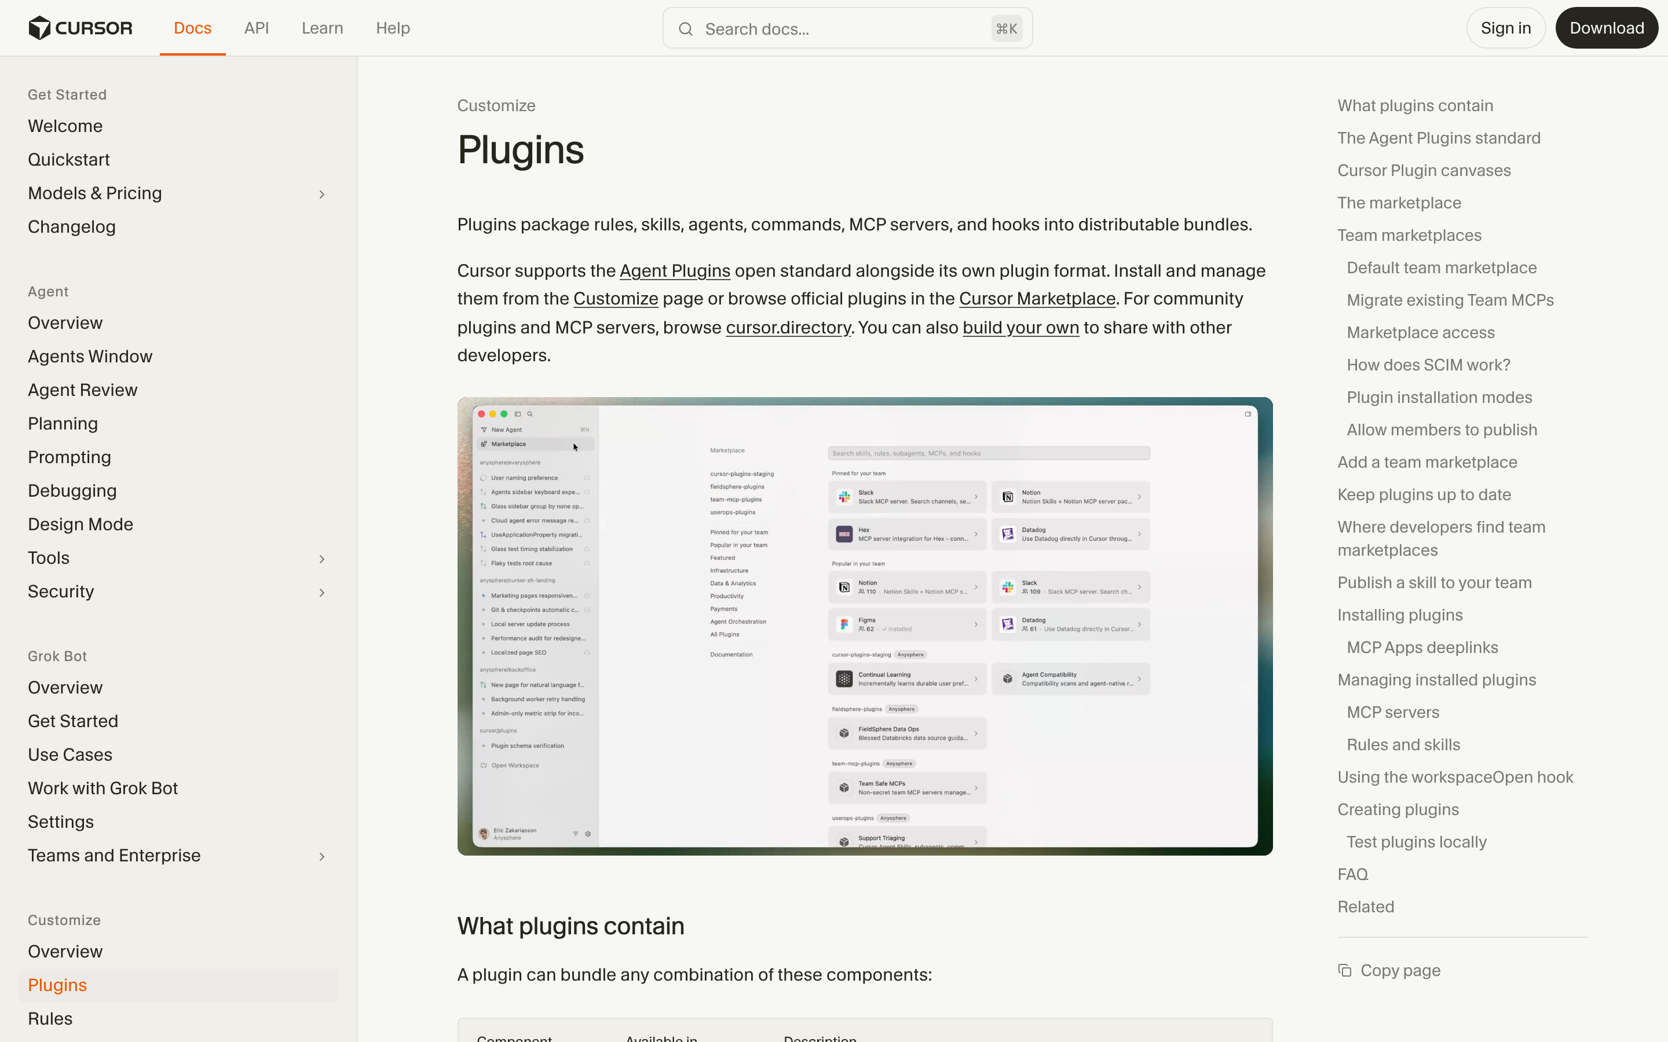The image size is (1668, 1042).
Task: Open Get Started under Grok Bot
Action: (72, 721)
